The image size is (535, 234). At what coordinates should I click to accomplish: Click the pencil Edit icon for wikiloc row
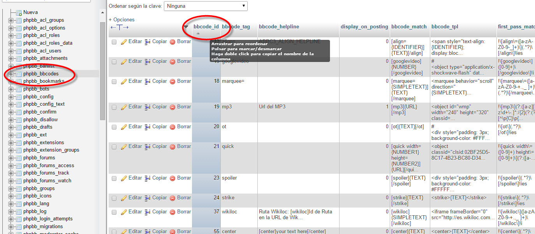tap(124, 212)
